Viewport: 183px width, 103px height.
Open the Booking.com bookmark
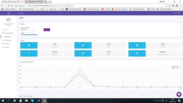coord(74,9)
